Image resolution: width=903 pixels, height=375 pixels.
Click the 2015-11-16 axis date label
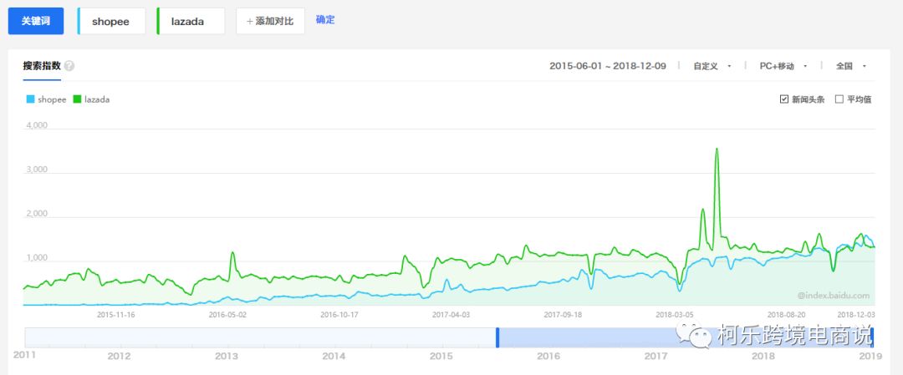pos(115,315)
